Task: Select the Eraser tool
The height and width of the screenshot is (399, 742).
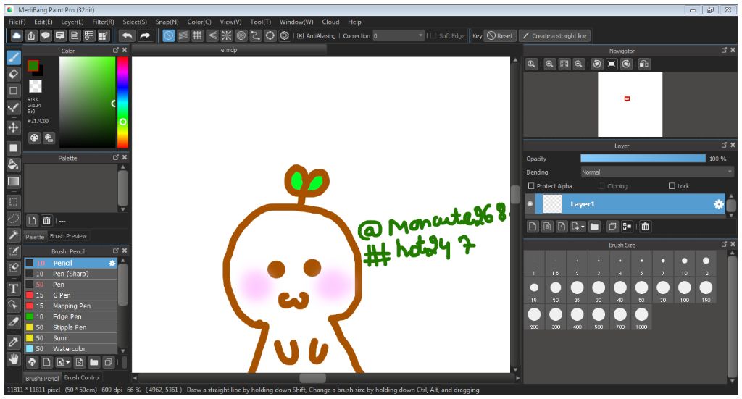Action: tap(13, 74)
